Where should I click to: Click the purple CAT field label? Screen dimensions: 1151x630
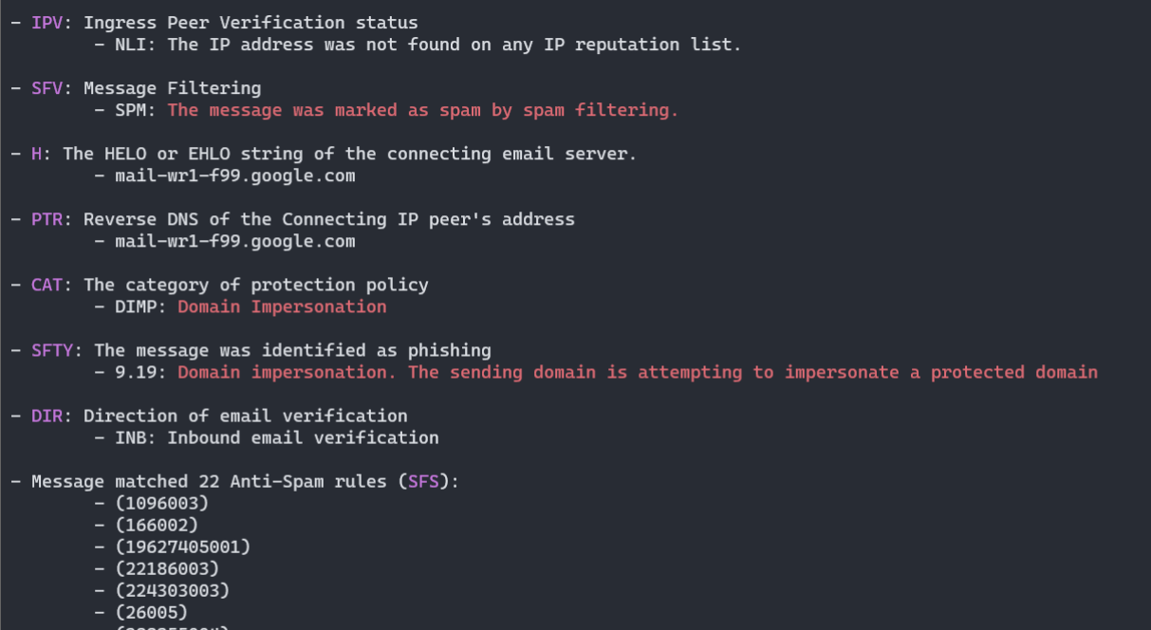click(x=46, y=285)
